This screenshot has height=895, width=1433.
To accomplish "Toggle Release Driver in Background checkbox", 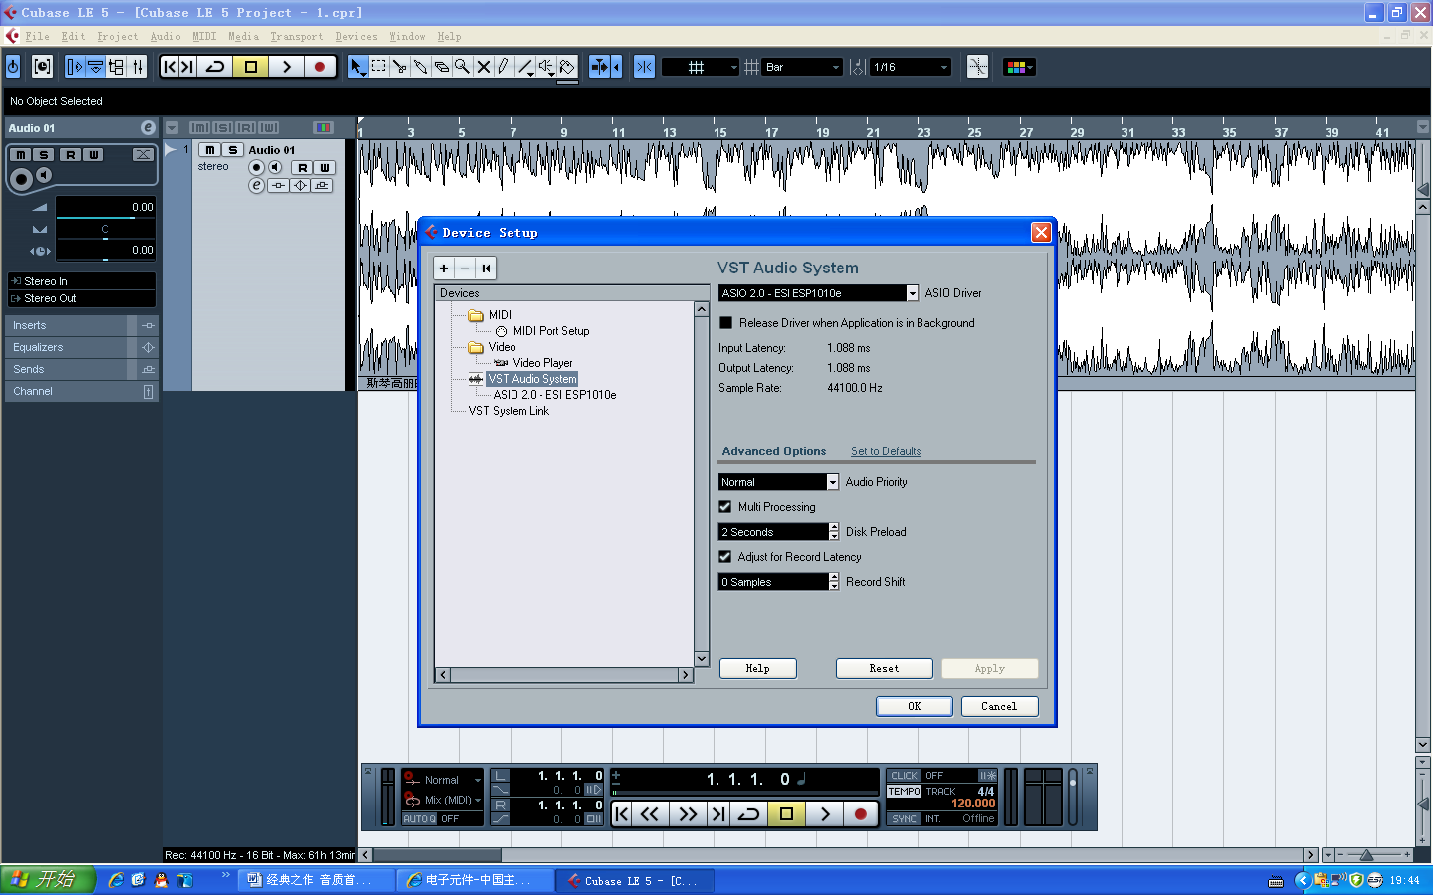I will [725, 323].
